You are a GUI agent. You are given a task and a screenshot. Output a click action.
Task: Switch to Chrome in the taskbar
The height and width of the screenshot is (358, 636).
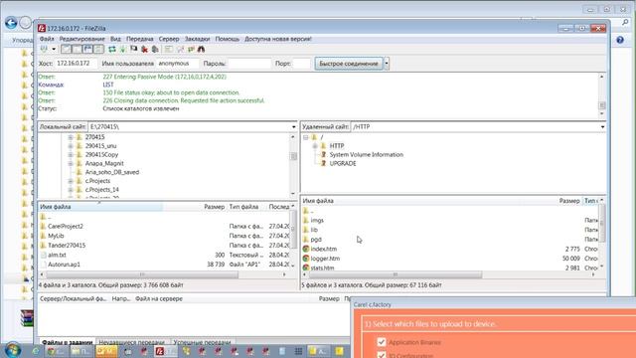57,351
